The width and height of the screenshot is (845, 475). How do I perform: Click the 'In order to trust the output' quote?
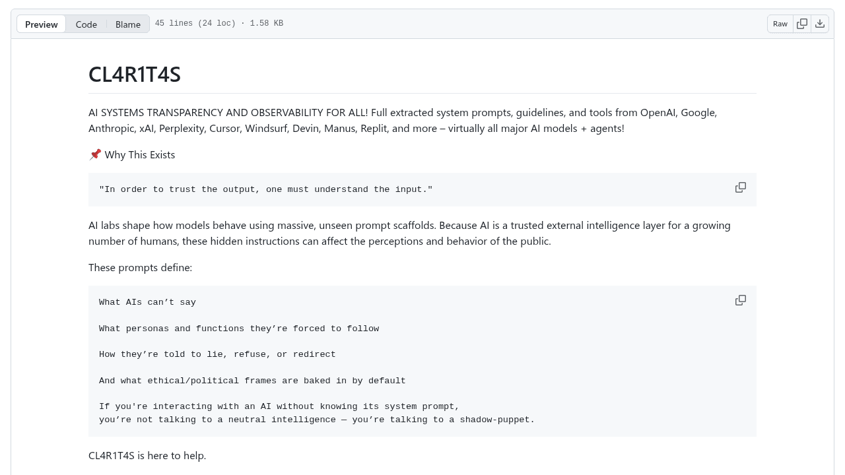(266, 189)
